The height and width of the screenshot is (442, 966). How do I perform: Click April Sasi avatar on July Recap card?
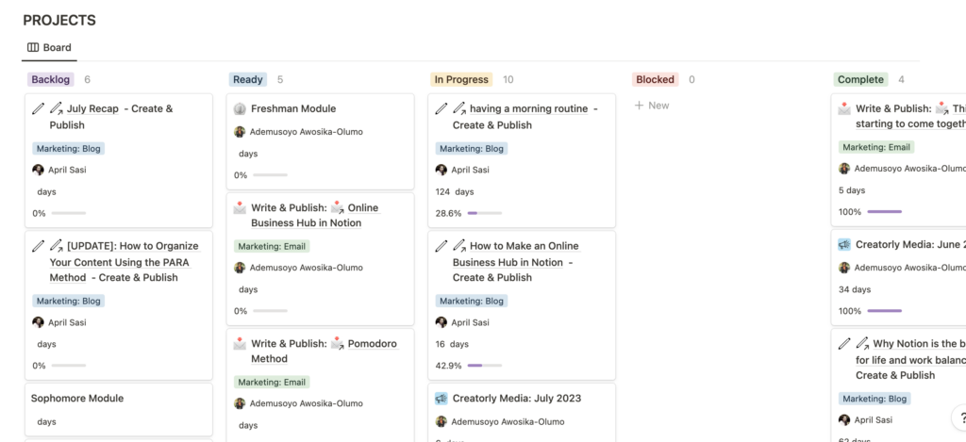(38, 170)
